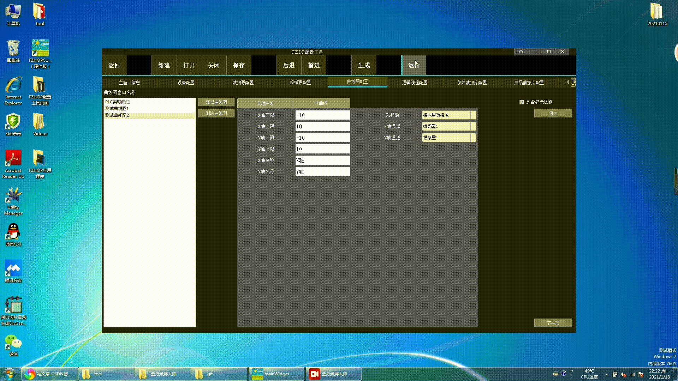Launch FZHOPCo... (硬件版) shortcut

click(x=40, y=54)
